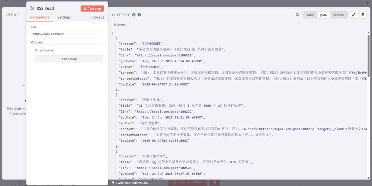Click the output info icon
This screenshot has height=186, width=372.
(139, 15)
